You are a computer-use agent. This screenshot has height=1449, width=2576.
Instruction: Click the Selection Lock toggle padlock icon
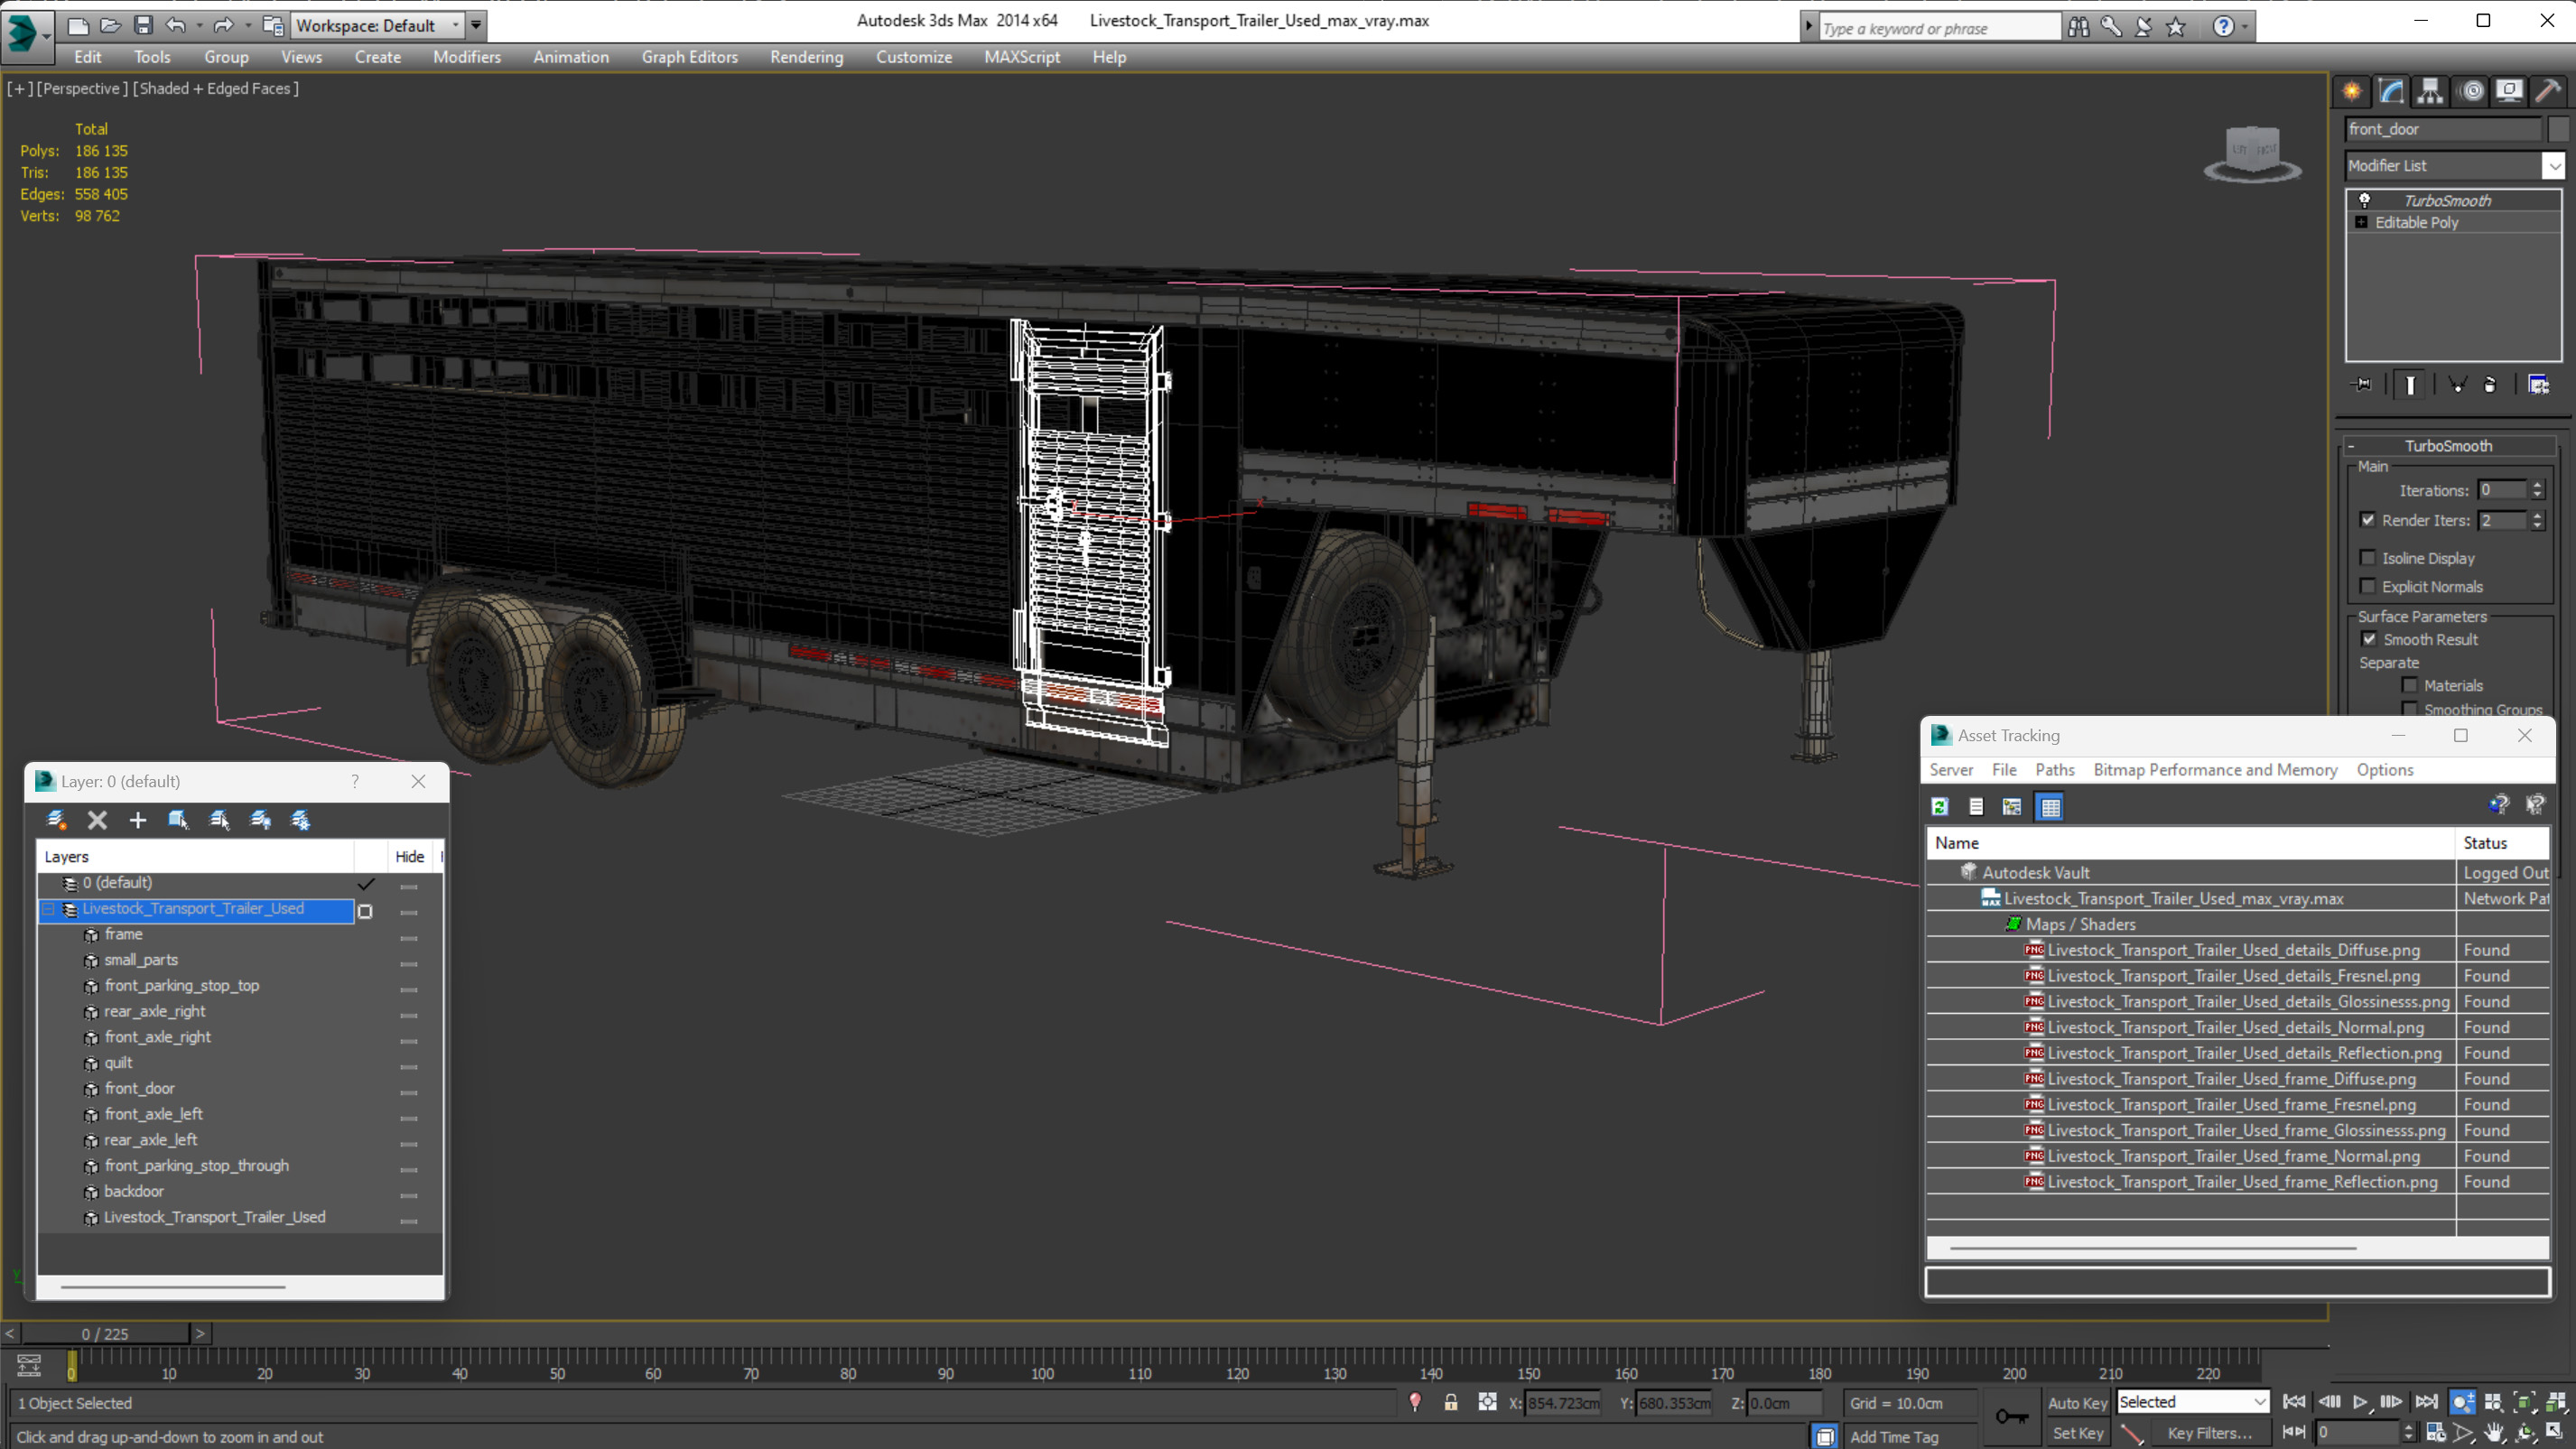1451,1403
